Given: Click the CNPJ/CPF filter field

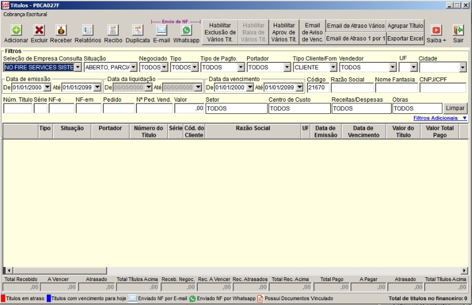Looking at the screenshot, I should point(443,87).
